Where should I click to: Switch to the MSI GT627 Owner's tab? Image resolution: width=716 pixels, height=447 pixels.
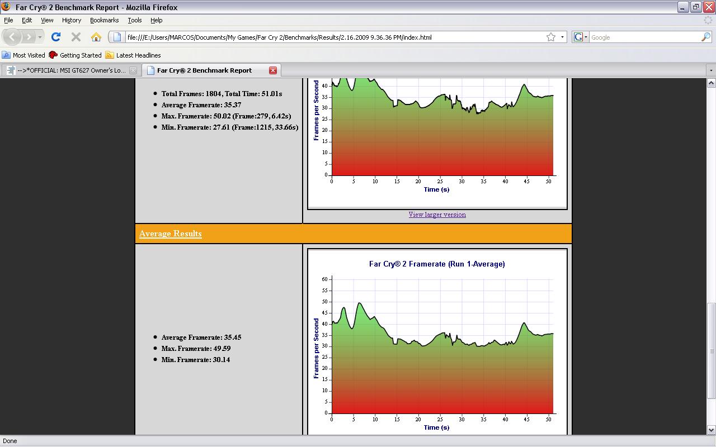point(70,70)
